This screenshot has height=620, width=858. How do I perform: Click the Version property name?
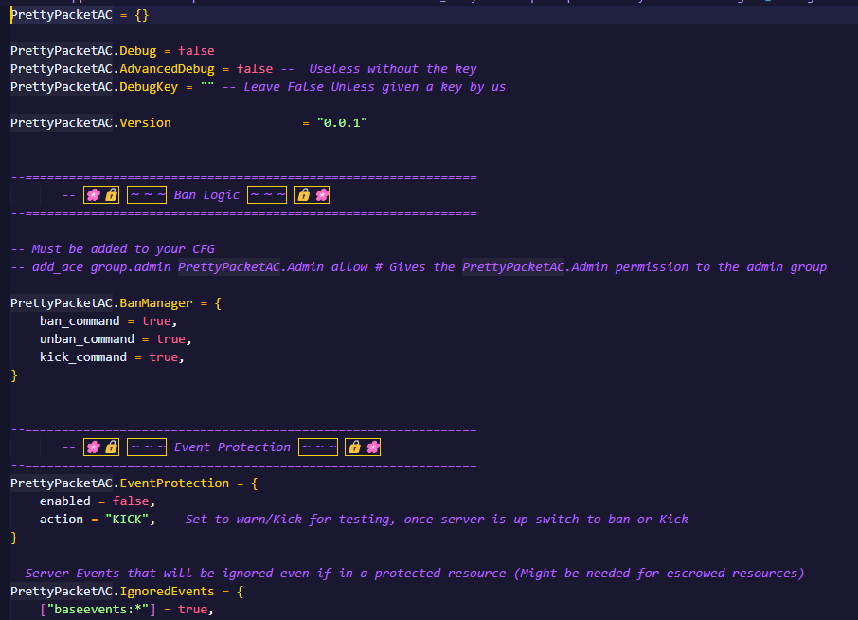(145, 123)
